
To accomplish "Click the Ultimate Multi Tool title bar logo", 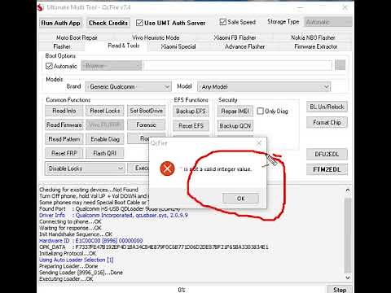I will (x=41, y=7).
